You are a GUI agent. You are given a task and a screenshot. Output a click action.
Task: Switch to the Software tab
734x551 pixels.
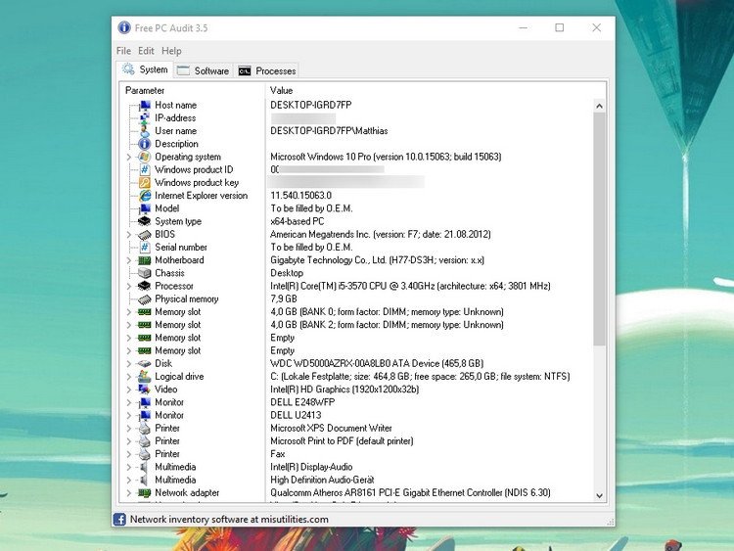pos(204,70)
